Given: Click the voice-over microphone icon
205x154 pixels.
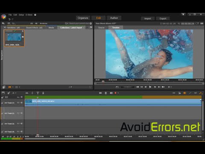Looking at the screenshot, I should click(43, 93).
